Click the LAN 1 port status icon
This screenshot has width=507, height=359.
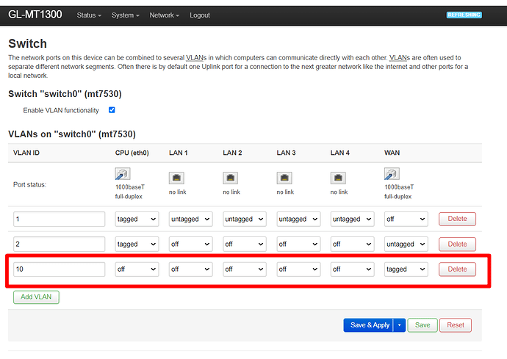click(176, 178)
